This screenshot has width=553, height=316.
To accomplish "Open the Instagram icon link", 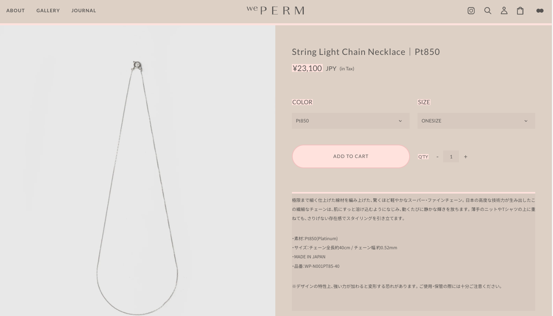I will [471, 11].
